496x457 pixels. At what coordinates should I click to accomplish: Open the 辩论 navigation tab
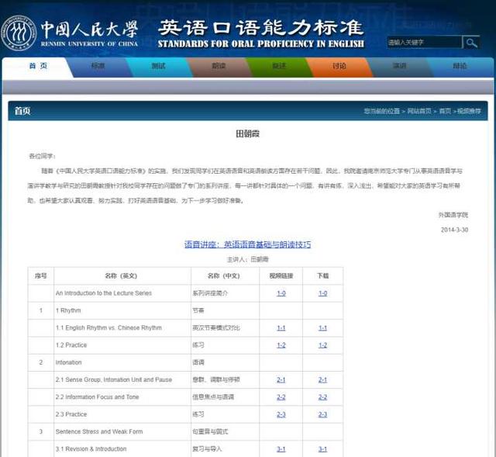[x=460, y=67]
